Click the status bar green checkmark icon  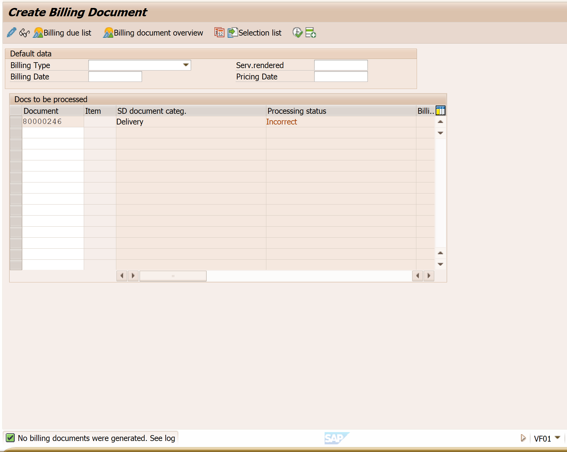(x=10, y=438)
